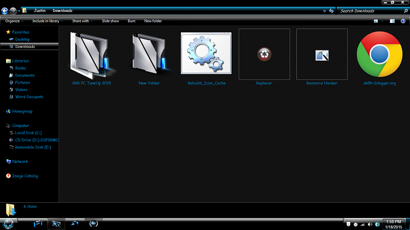This screenshot has height=230, width=410.
Task: Select the sk8tr.iblogger.org Chrome icon
Action: (x=379, y=55)
